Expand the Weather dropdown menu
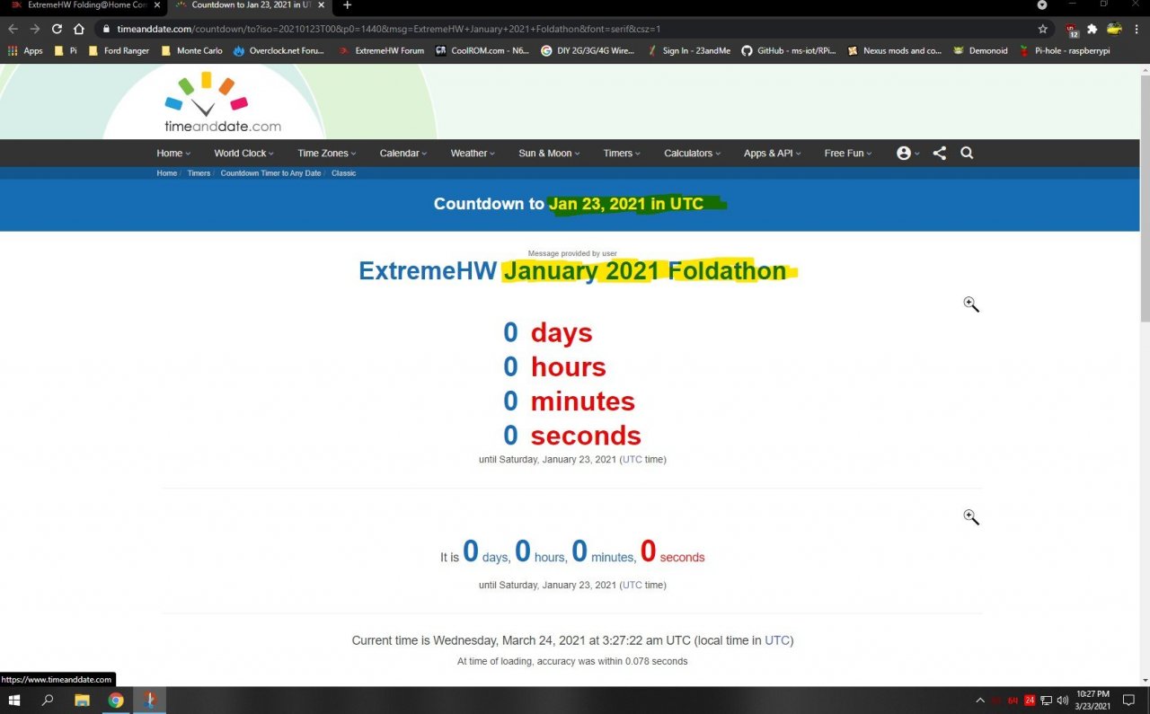1150x714 pixels. [x=471, y=153]
